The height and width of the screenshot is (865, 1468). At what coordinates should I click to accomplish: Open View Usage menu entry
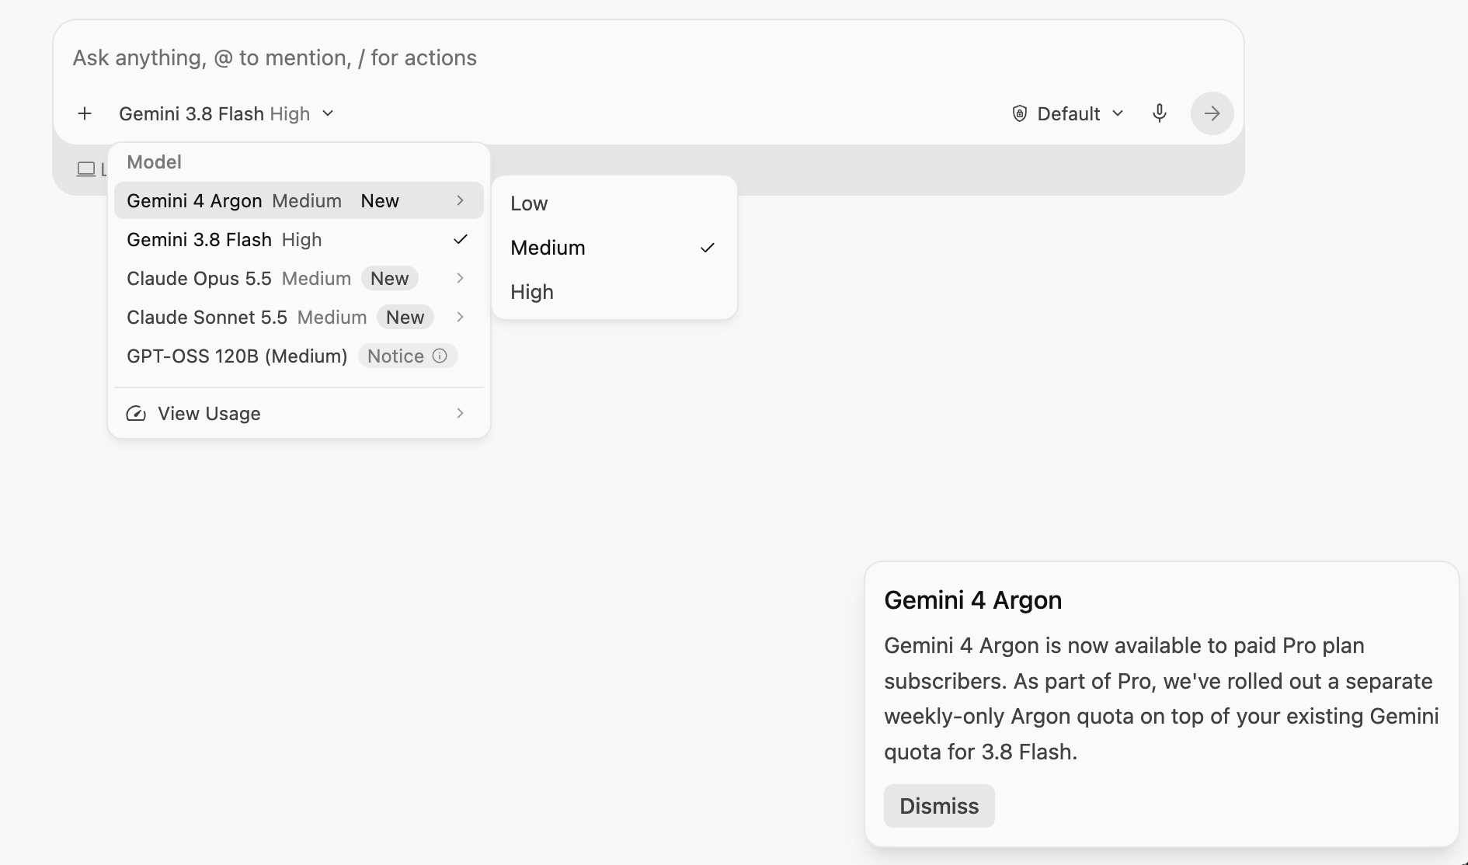click(x=299, y=413)
